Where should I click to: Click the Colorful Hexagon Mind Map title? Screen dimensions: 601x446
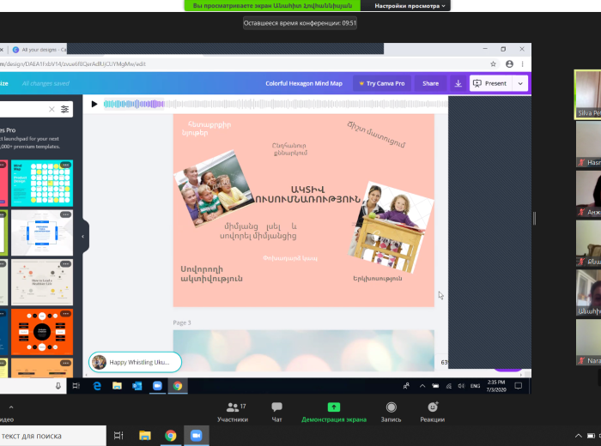tap(304, 83)
